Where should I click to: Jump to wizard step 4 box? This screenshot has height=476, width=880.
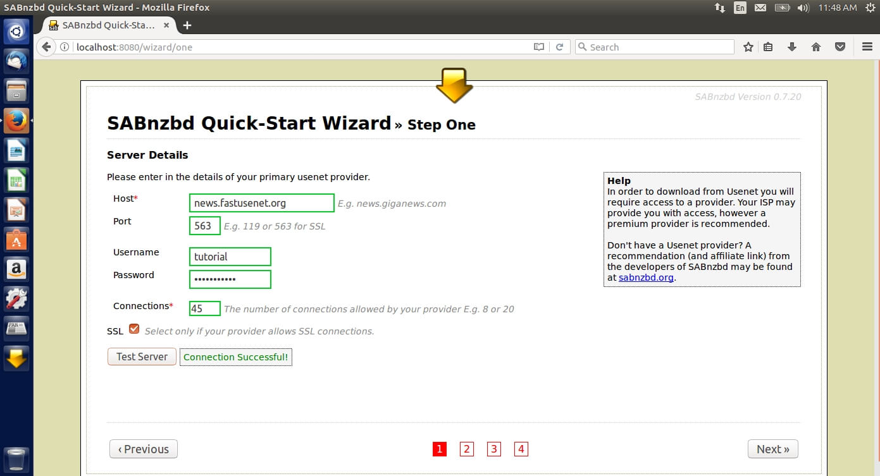coord(521,449)
